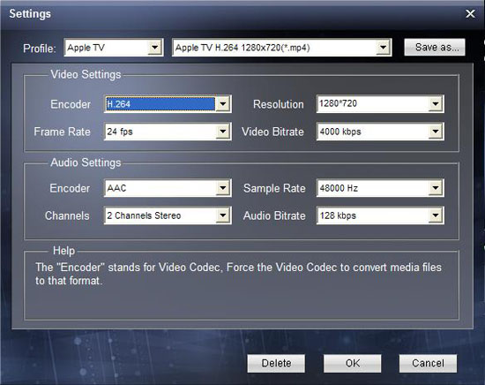
Task: Close the Settings dialog with X
Action: (x=470, y=13)
